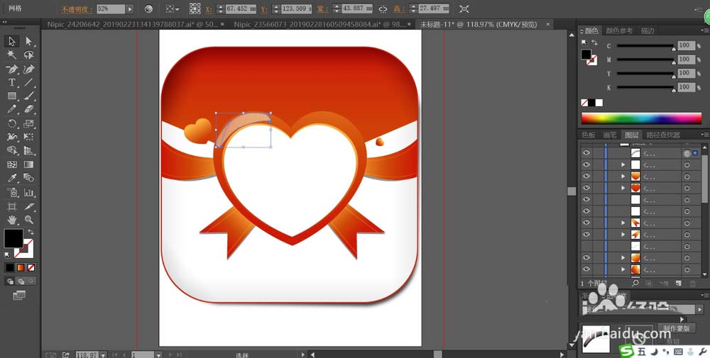Select the Rectangle tool
This screenshot has height=358, width=710.
point(12,96)
